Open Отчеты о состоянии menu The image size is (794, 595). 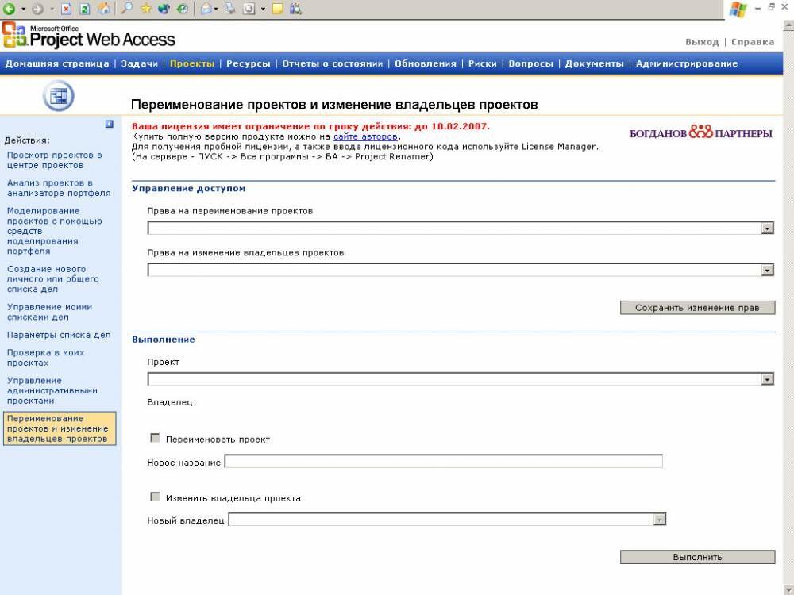pos(333,63)
